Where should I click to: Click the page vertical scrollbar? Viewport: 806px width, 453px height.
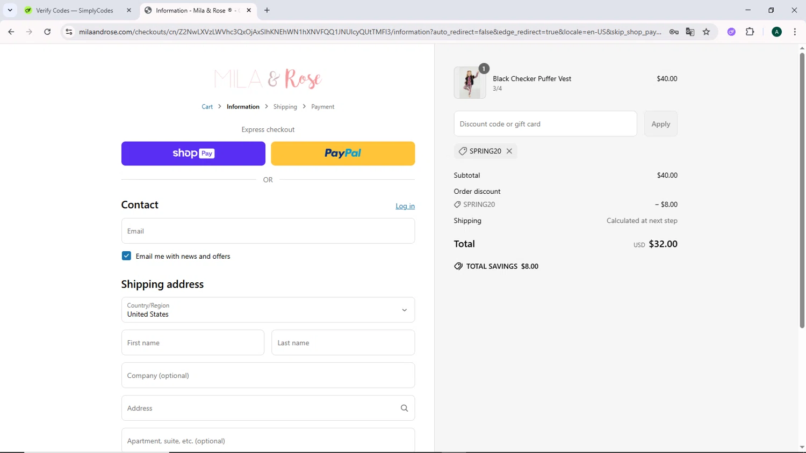802,191
